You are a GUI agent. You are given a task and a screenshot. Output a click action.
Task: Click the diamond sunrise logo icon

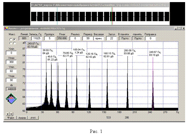point(12,99)
